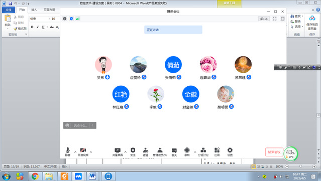Click the End Meeting (结束会议) button

[x=274, y=152]
